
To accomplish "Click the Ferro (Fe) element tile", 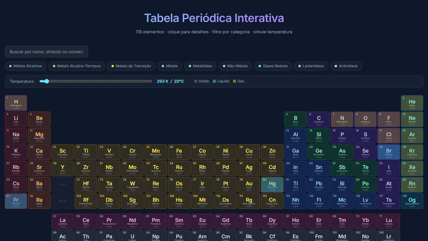I will tap(179, 152).
